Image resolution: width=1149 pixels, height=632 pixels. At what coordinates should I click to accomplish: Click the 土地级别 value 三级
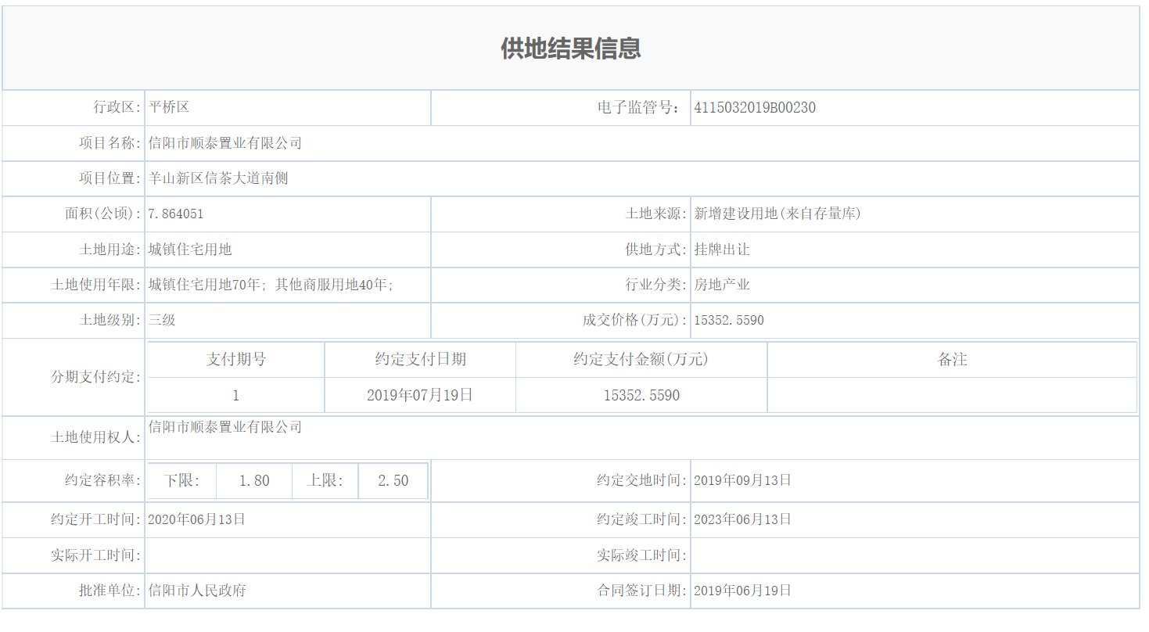pos(162,320)
